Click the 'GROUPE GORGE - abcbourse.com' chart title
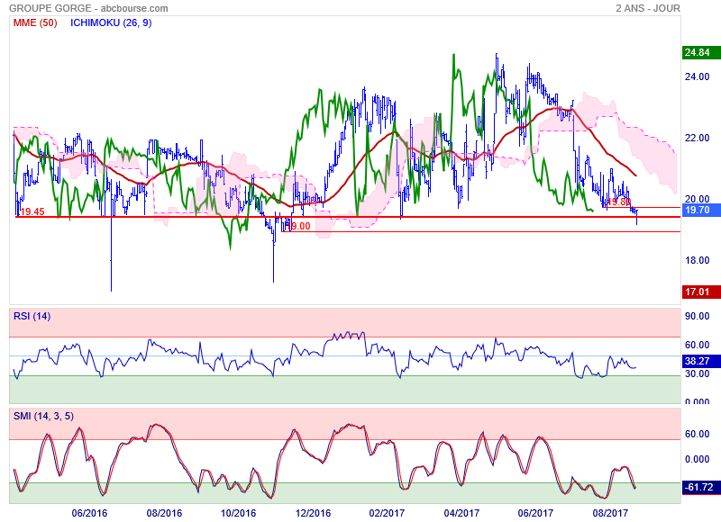This screenshot has height=522, width=721. (x=88, y=8)
